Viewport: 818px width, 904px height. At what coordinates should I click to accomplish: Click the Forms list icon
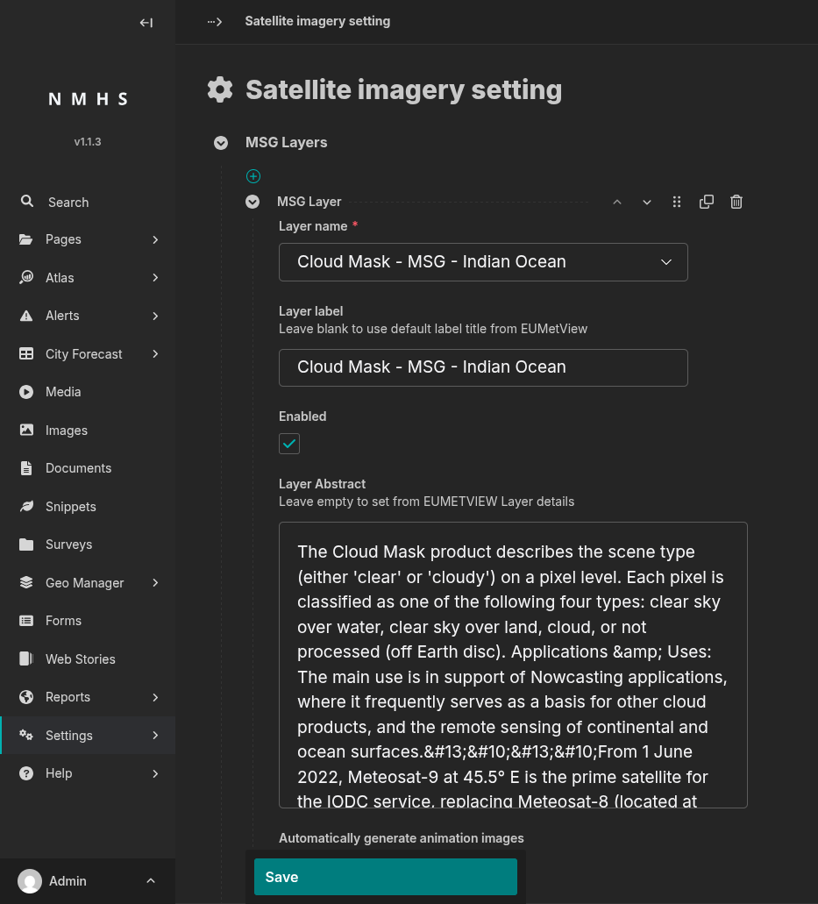point(26,620)
